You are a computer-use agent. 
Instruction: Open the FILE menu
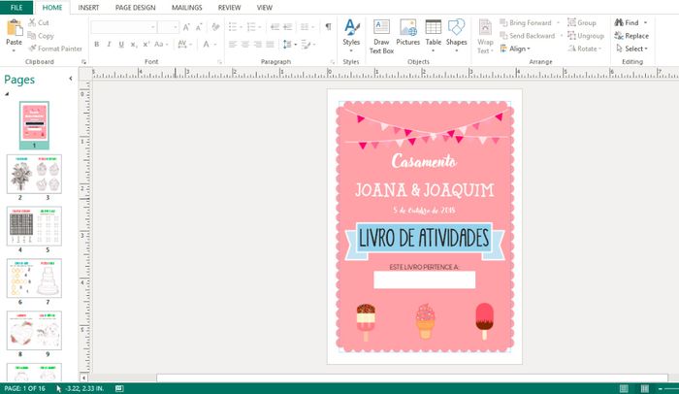point(16,7)
